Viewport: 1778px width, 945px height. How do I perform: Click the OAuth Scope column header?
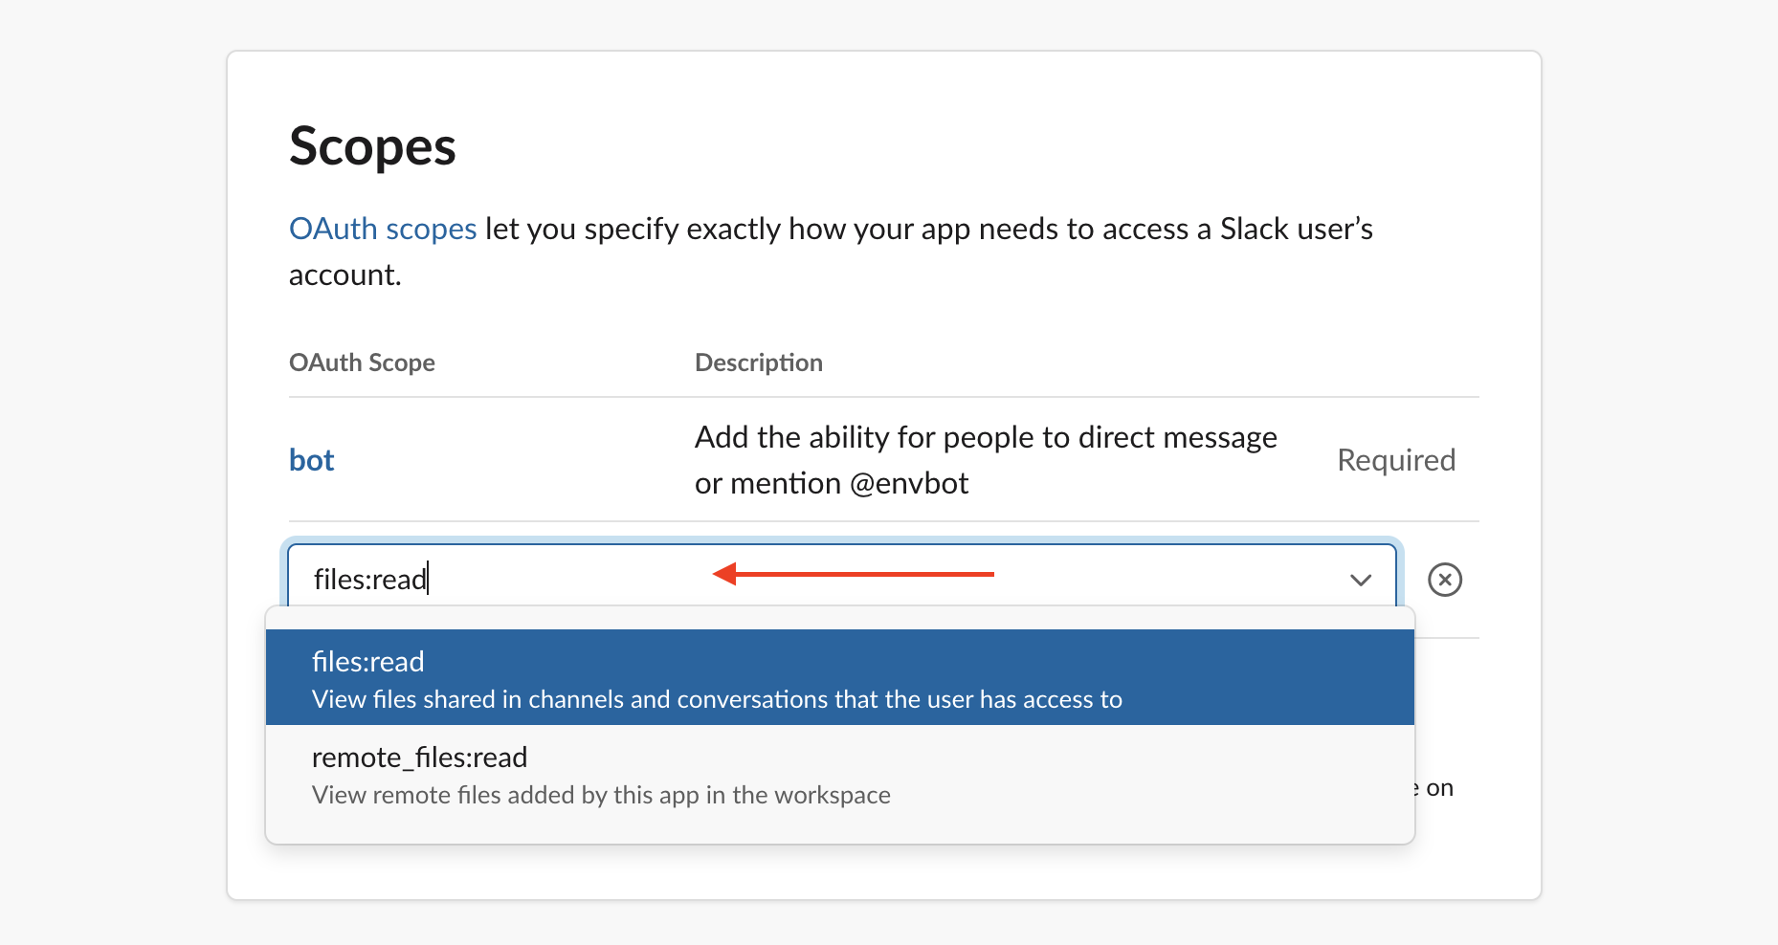pos(362,363)
